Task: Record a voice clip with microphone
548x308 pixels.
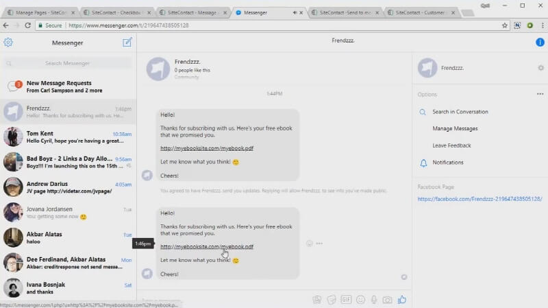Action: 374,300
